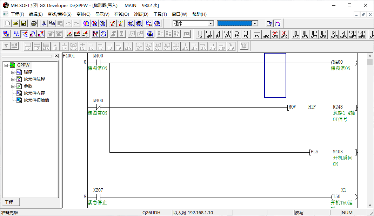
Task: Click the blue combo box field
Action: coord(235,23)
